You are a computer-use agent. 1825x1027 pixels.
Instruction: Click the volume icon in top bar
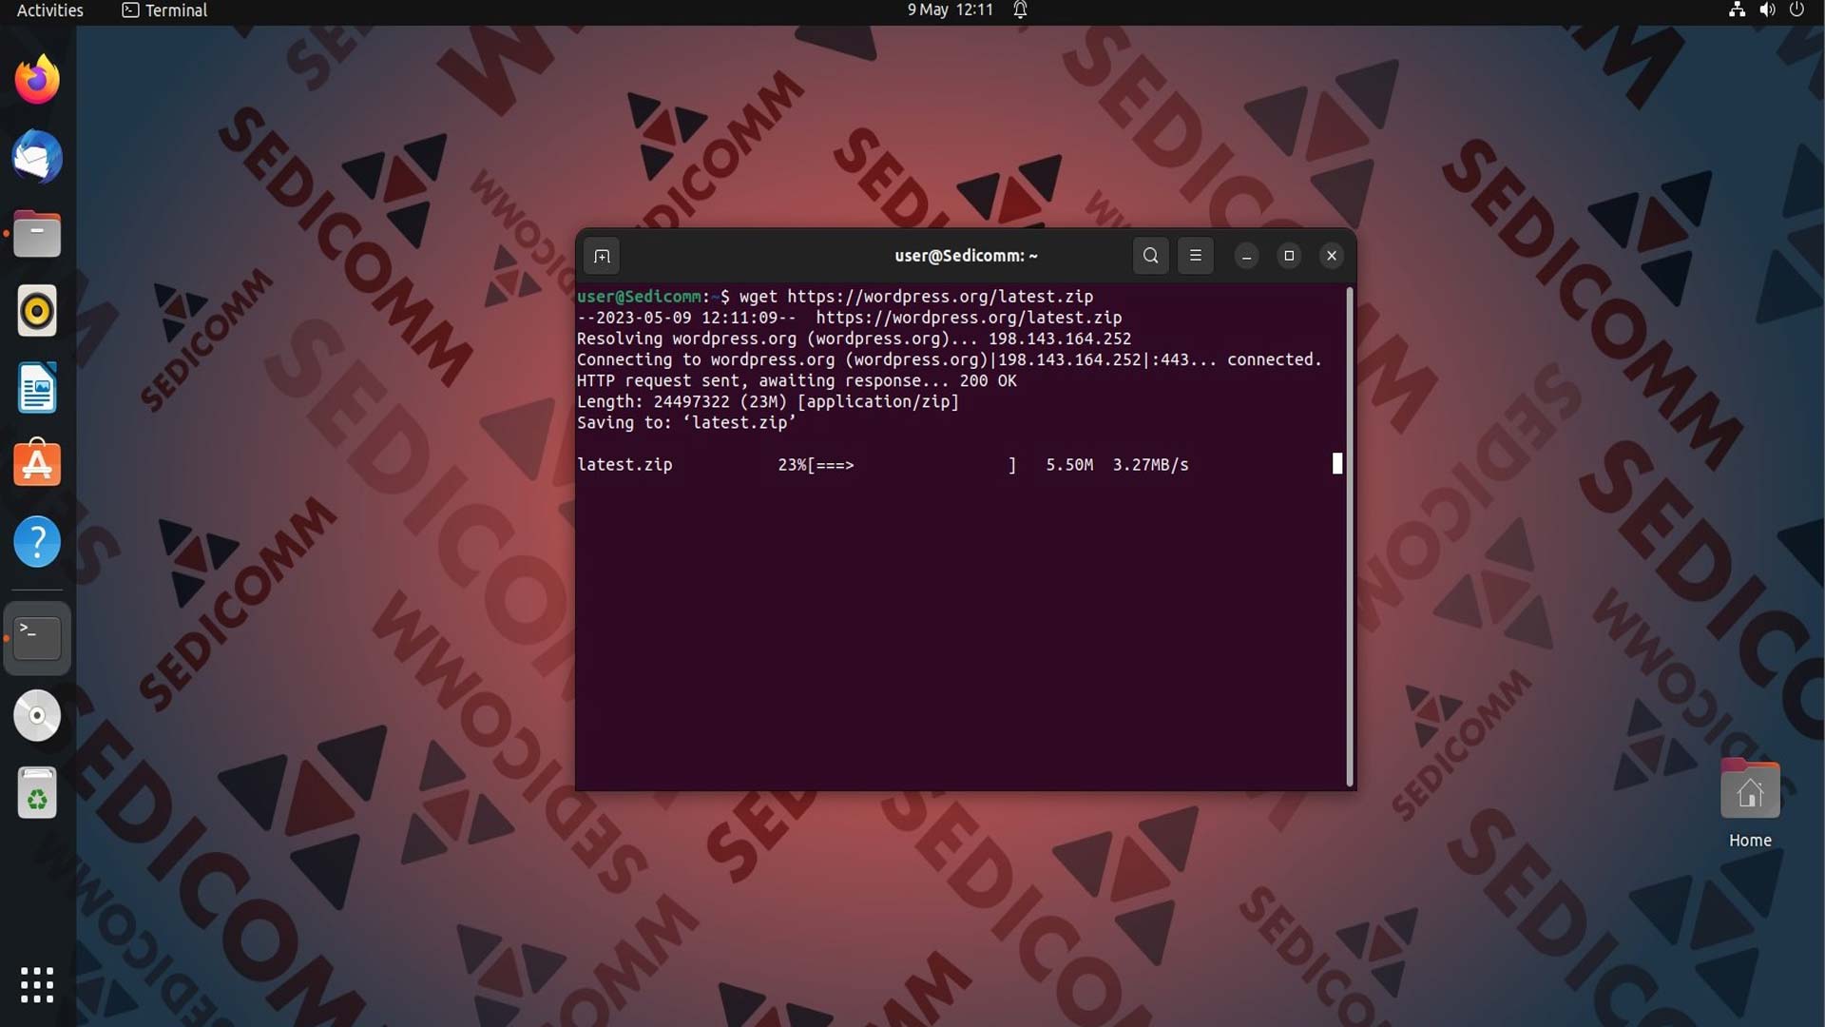click(1767, 10)
